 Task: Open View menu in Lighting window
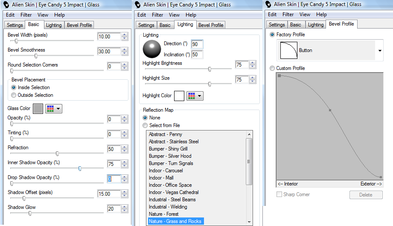174,15
